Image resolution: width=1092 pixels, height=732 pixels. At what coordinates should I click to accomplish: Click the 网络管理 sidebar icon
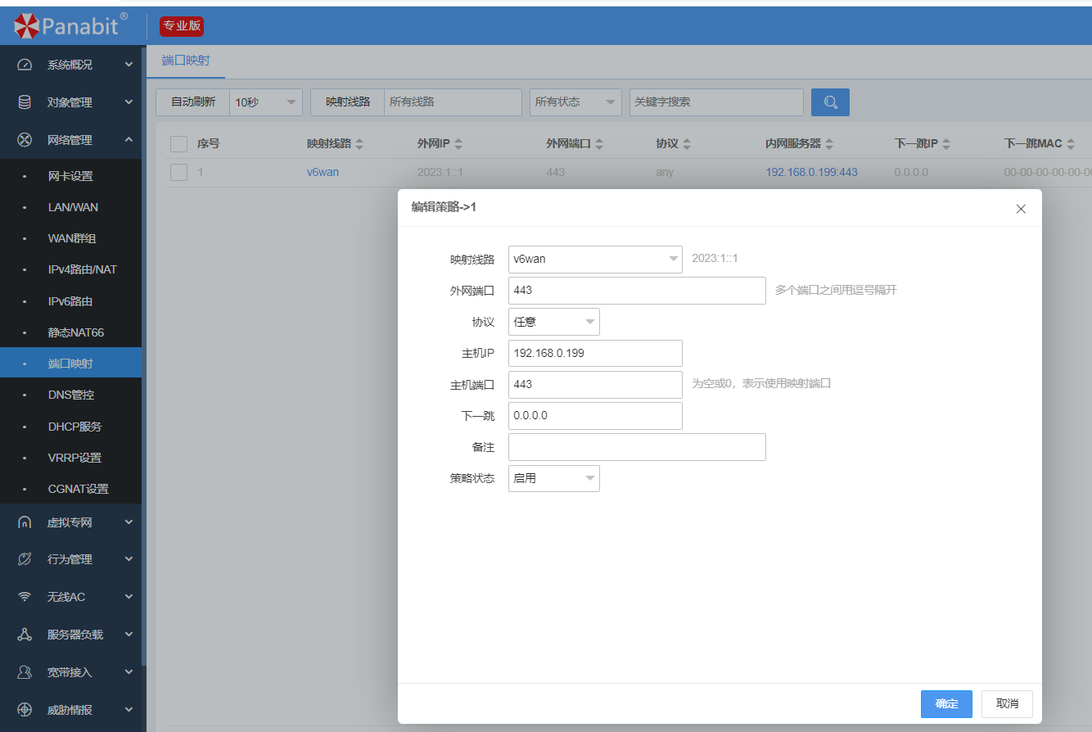point(25,140)
